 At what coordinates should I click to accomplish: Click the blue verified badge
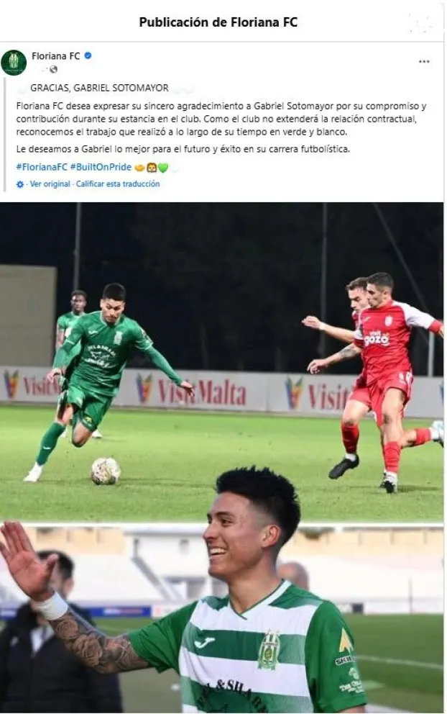click(x=88, y=55)
